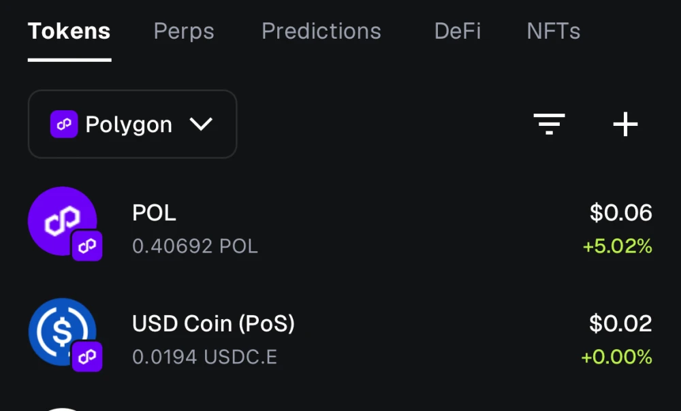Click Polygon network badge on POL logo

pos(87,246)
